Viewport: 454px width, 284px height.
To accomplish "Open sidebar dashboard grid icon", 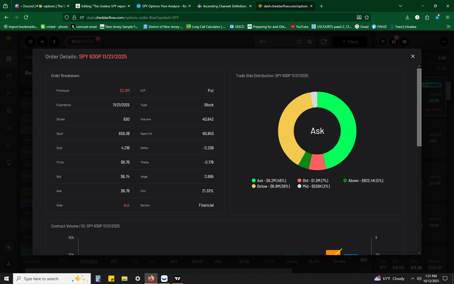I will [x=9, y=59].
